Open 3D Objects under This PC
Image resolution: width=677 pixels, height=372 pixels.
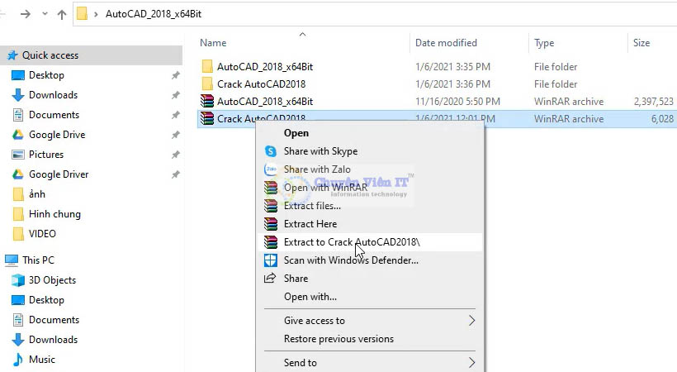52,280
